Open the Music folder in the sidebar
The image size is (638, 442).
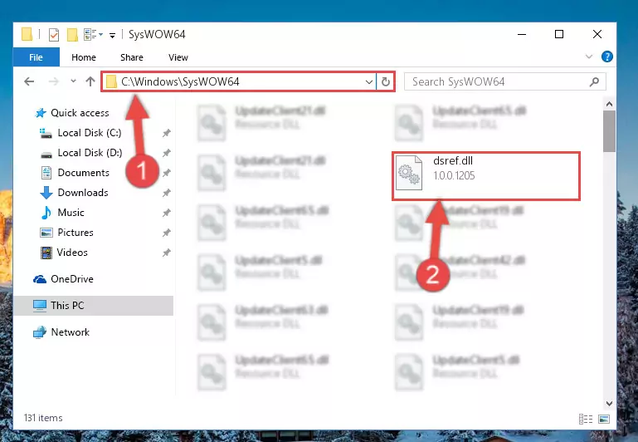71,213
